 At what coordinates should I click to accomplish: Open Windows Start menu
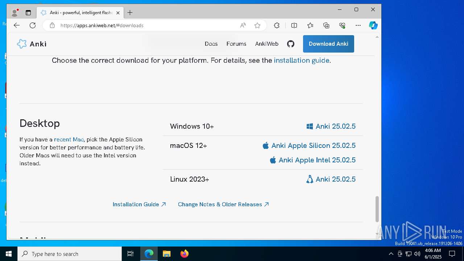coord(9,254)
